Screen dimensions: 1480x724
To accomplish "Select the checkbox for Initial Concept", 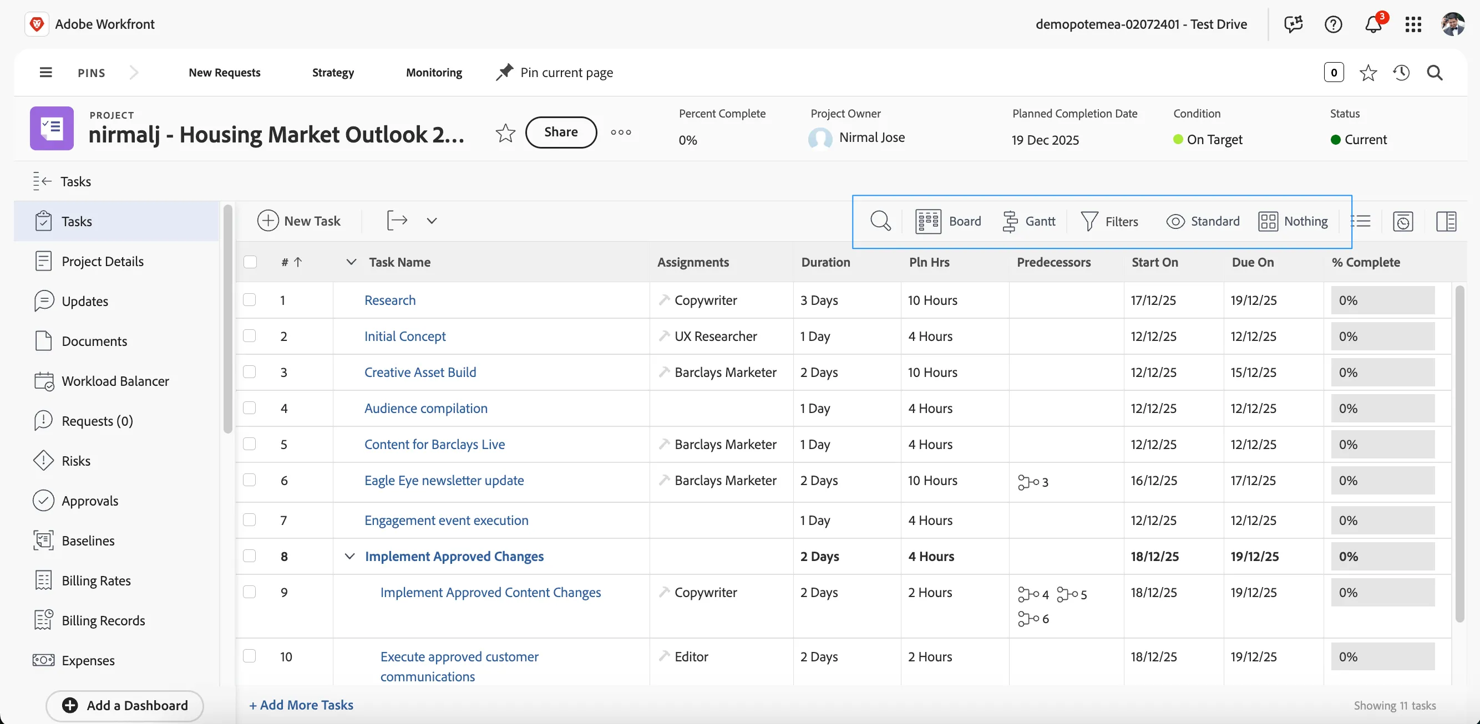I will 250,336.
